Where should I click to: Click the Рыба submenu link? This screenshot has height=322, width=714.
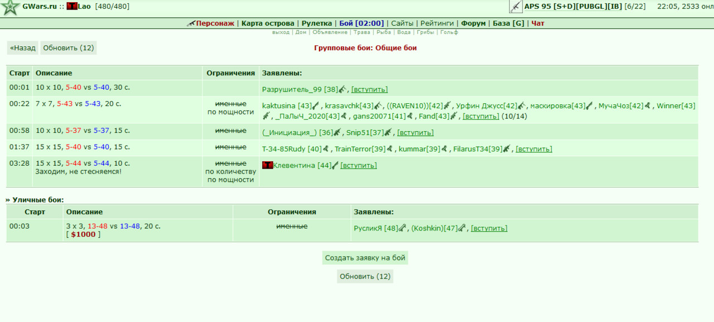[384, 32]
